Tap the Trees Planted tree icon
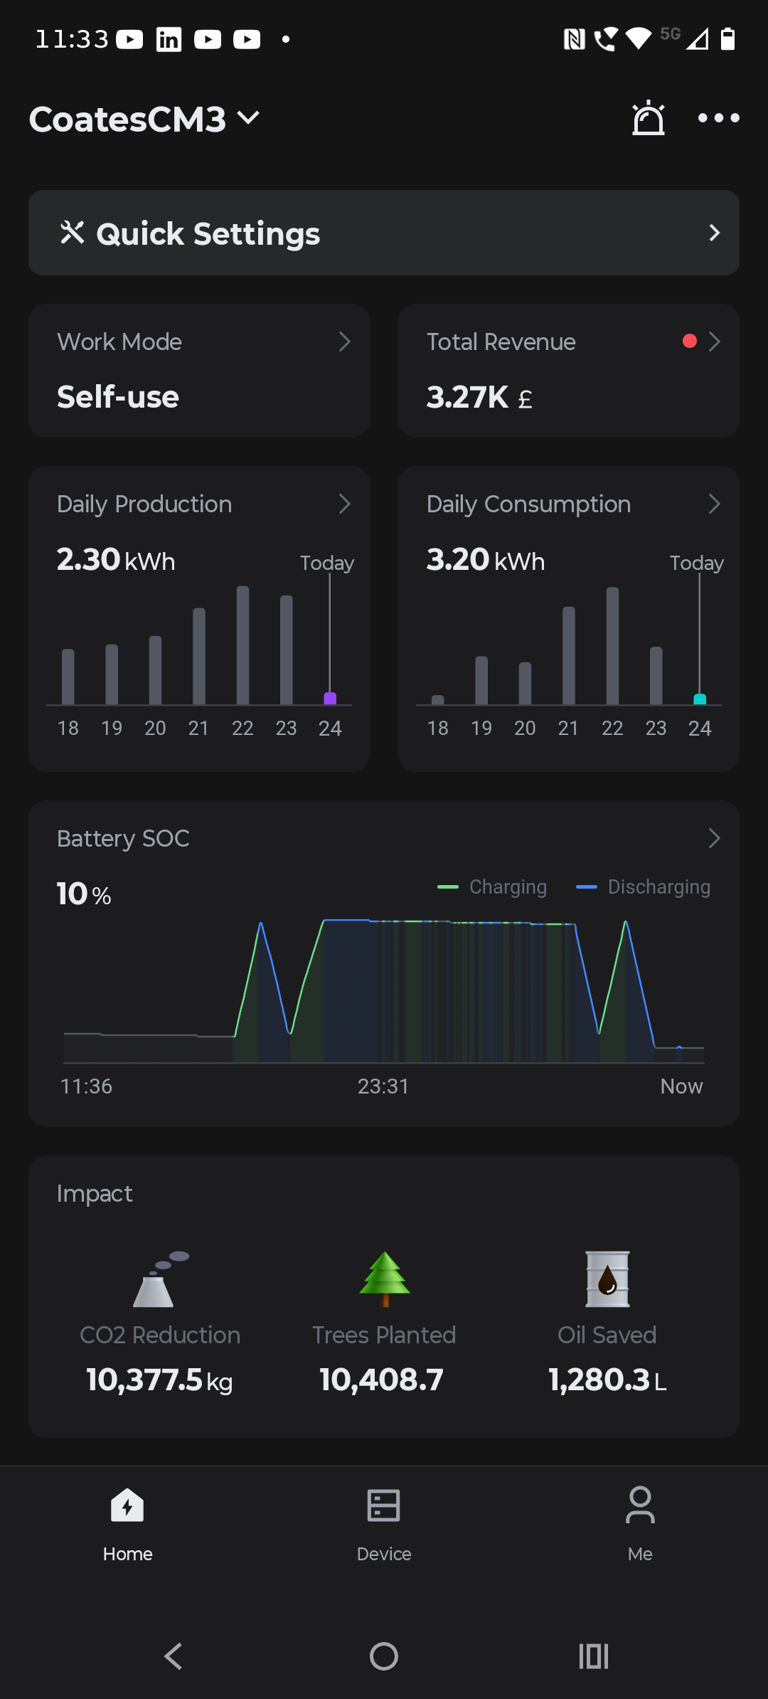Screen dimensions: 768x1699 (x=385, y=1279)
